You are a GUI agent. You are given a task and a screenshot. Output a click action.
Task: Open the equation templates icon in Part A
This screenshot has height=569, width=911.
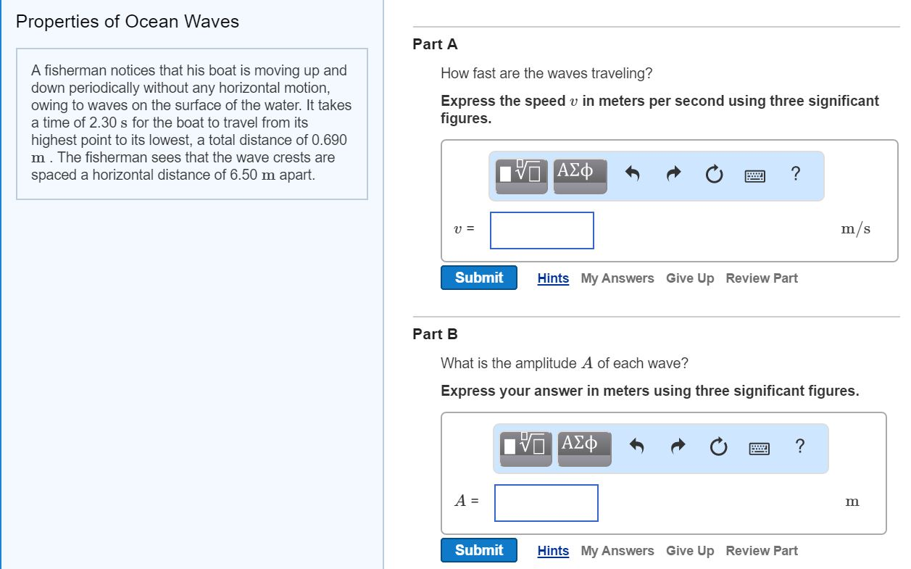(521, 174)
